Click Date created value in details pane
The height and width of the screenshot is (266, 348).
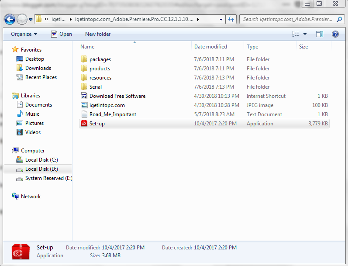[x=215, y=248]
